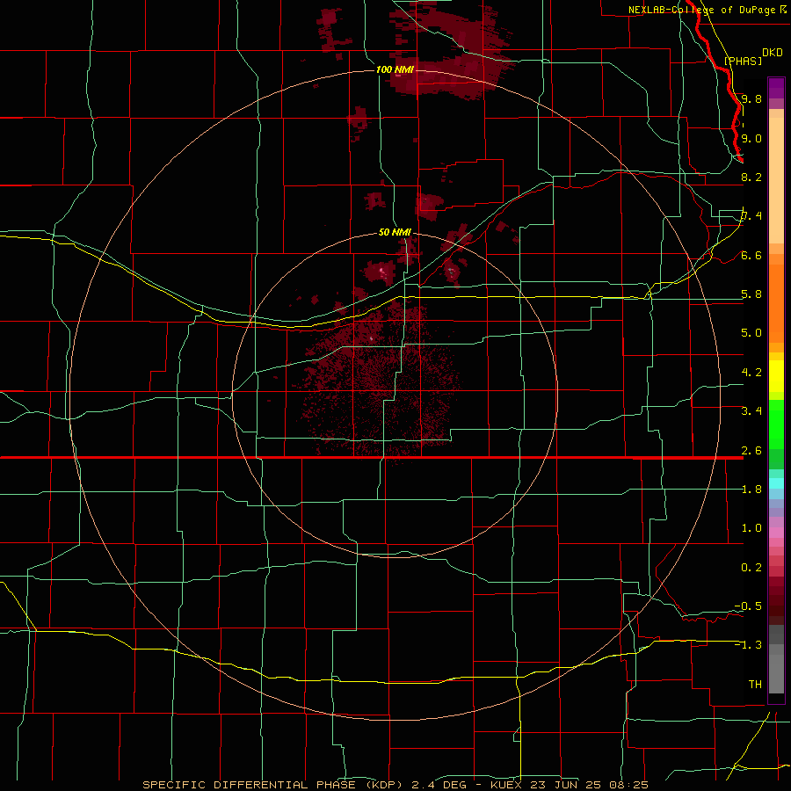The height and width of the screenshot is (791, 791).
Task: Select the 1.0 scale value
Action: (x=751, y=528)
